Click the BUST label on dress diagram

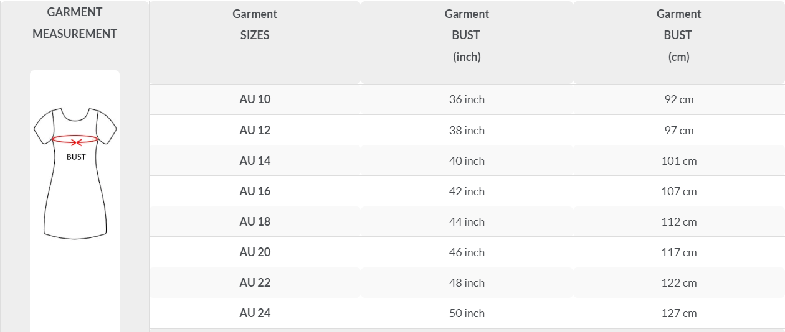(76, 157)
